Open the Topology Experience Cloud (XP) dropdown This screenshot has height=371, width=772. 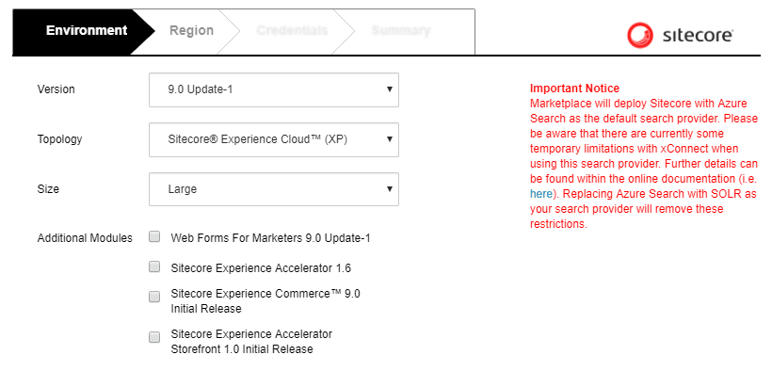[274, 139]
